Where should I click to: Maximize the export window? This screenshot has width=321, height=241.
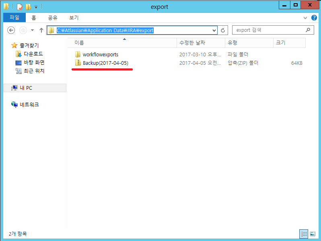(x=295, y=5)
